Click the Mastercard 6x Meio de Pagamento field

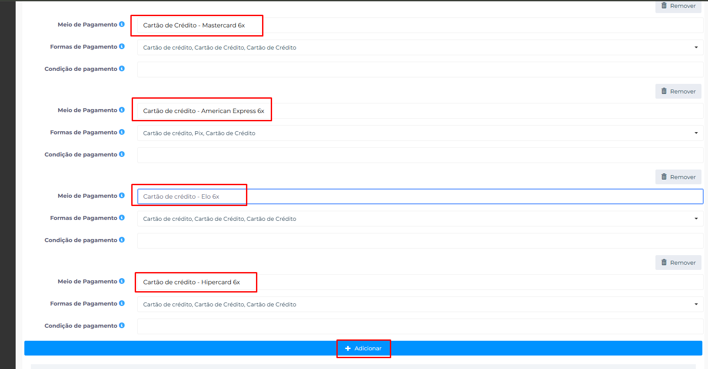(x=420, y=25)
